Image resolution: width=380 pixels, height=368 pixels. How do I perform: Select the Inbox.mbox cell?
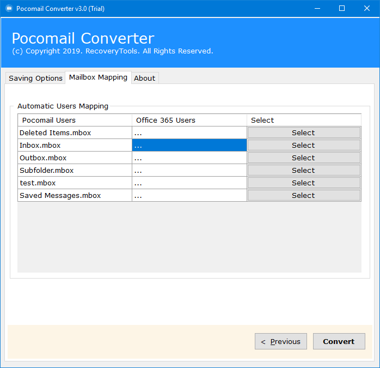75,145
